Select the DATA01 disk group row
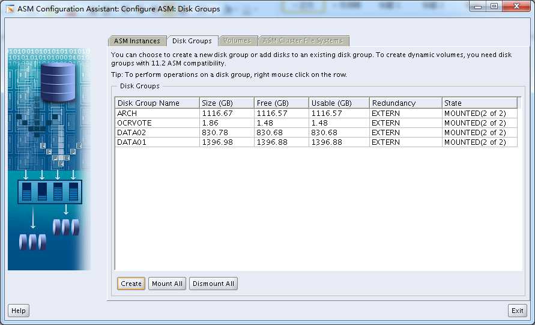This screenshot has width=535, height=325. pyautogui.click(x=316, y=142)
